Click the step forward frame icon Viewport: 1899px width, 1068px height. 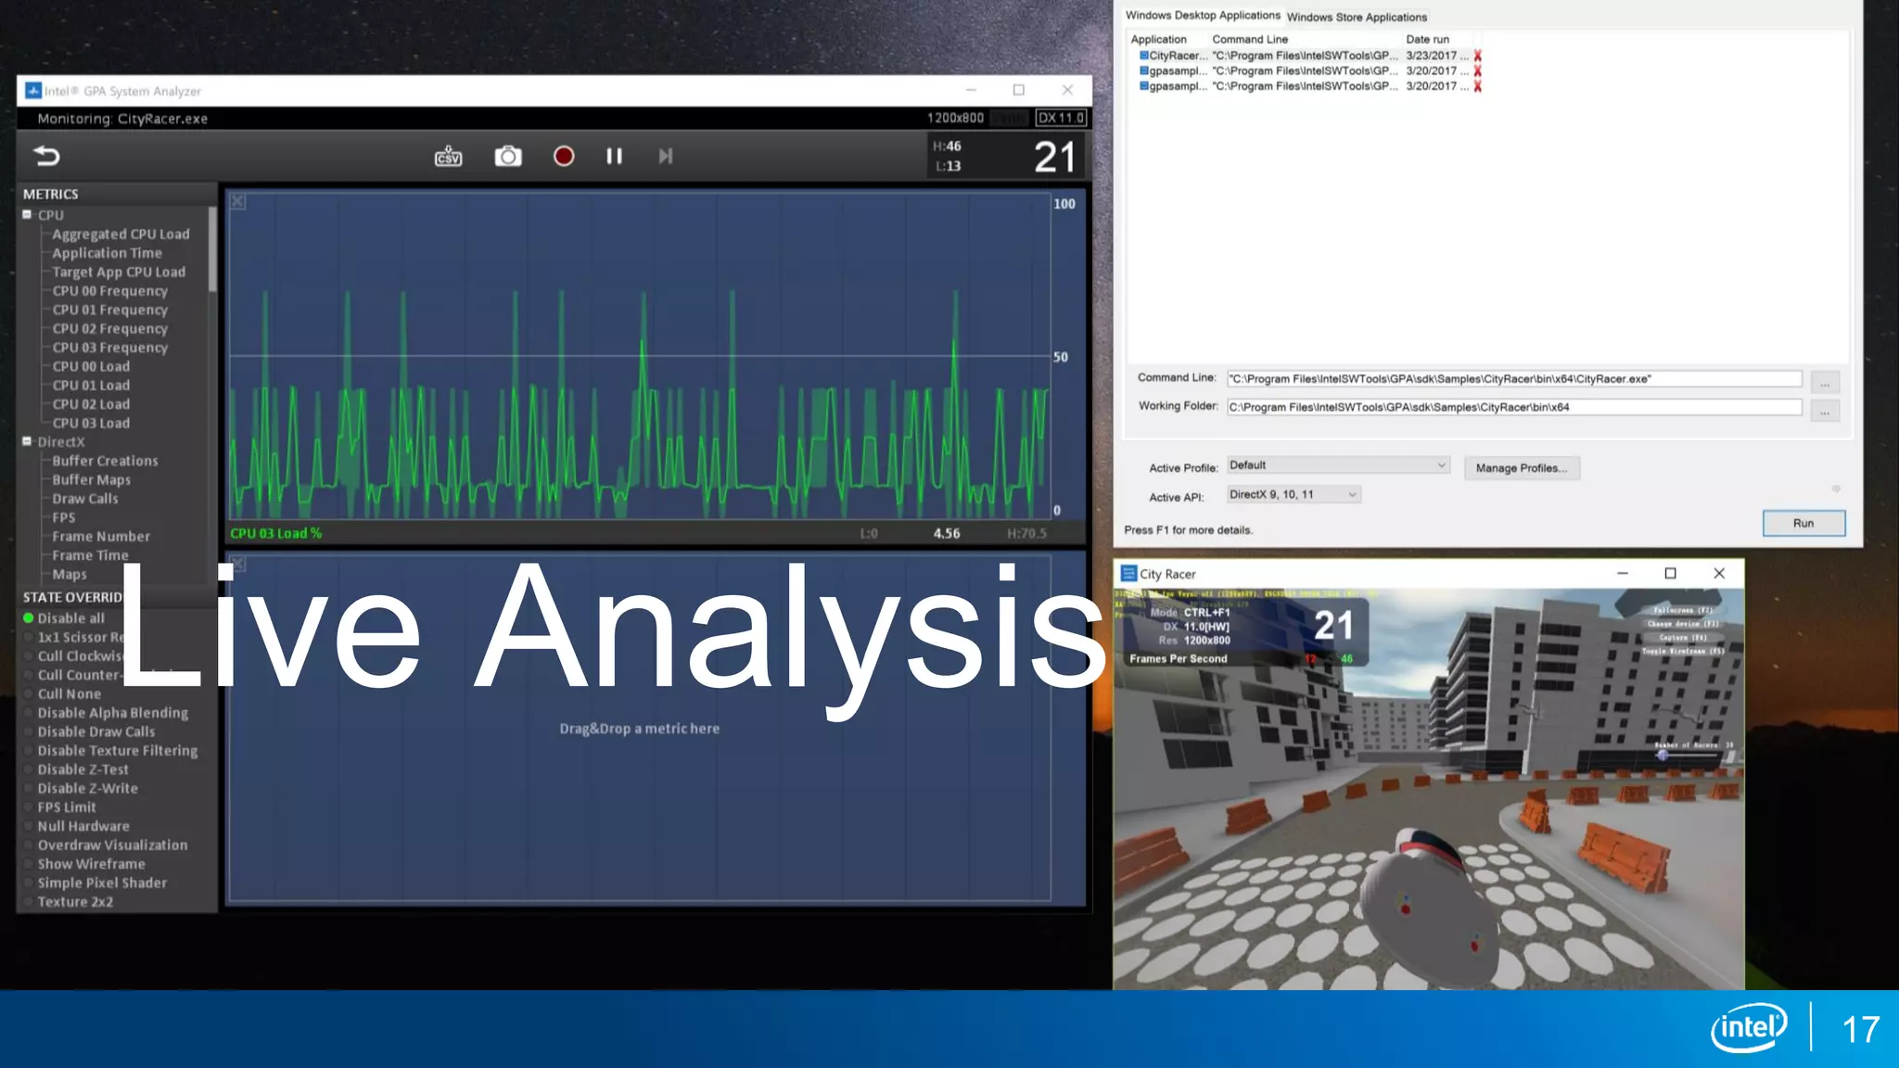665,156
